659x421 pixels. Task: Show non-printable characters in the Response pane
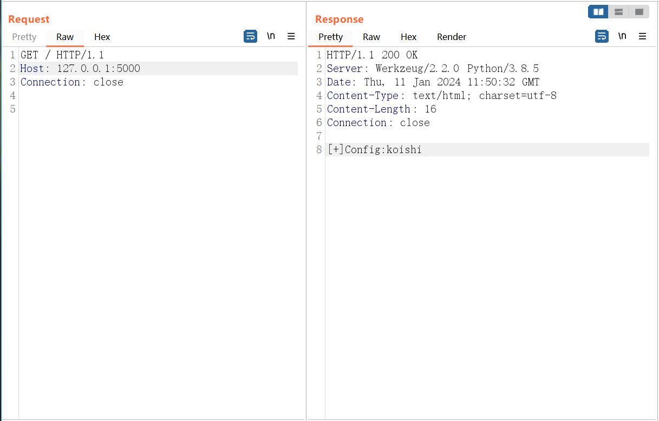click(622, 36)
